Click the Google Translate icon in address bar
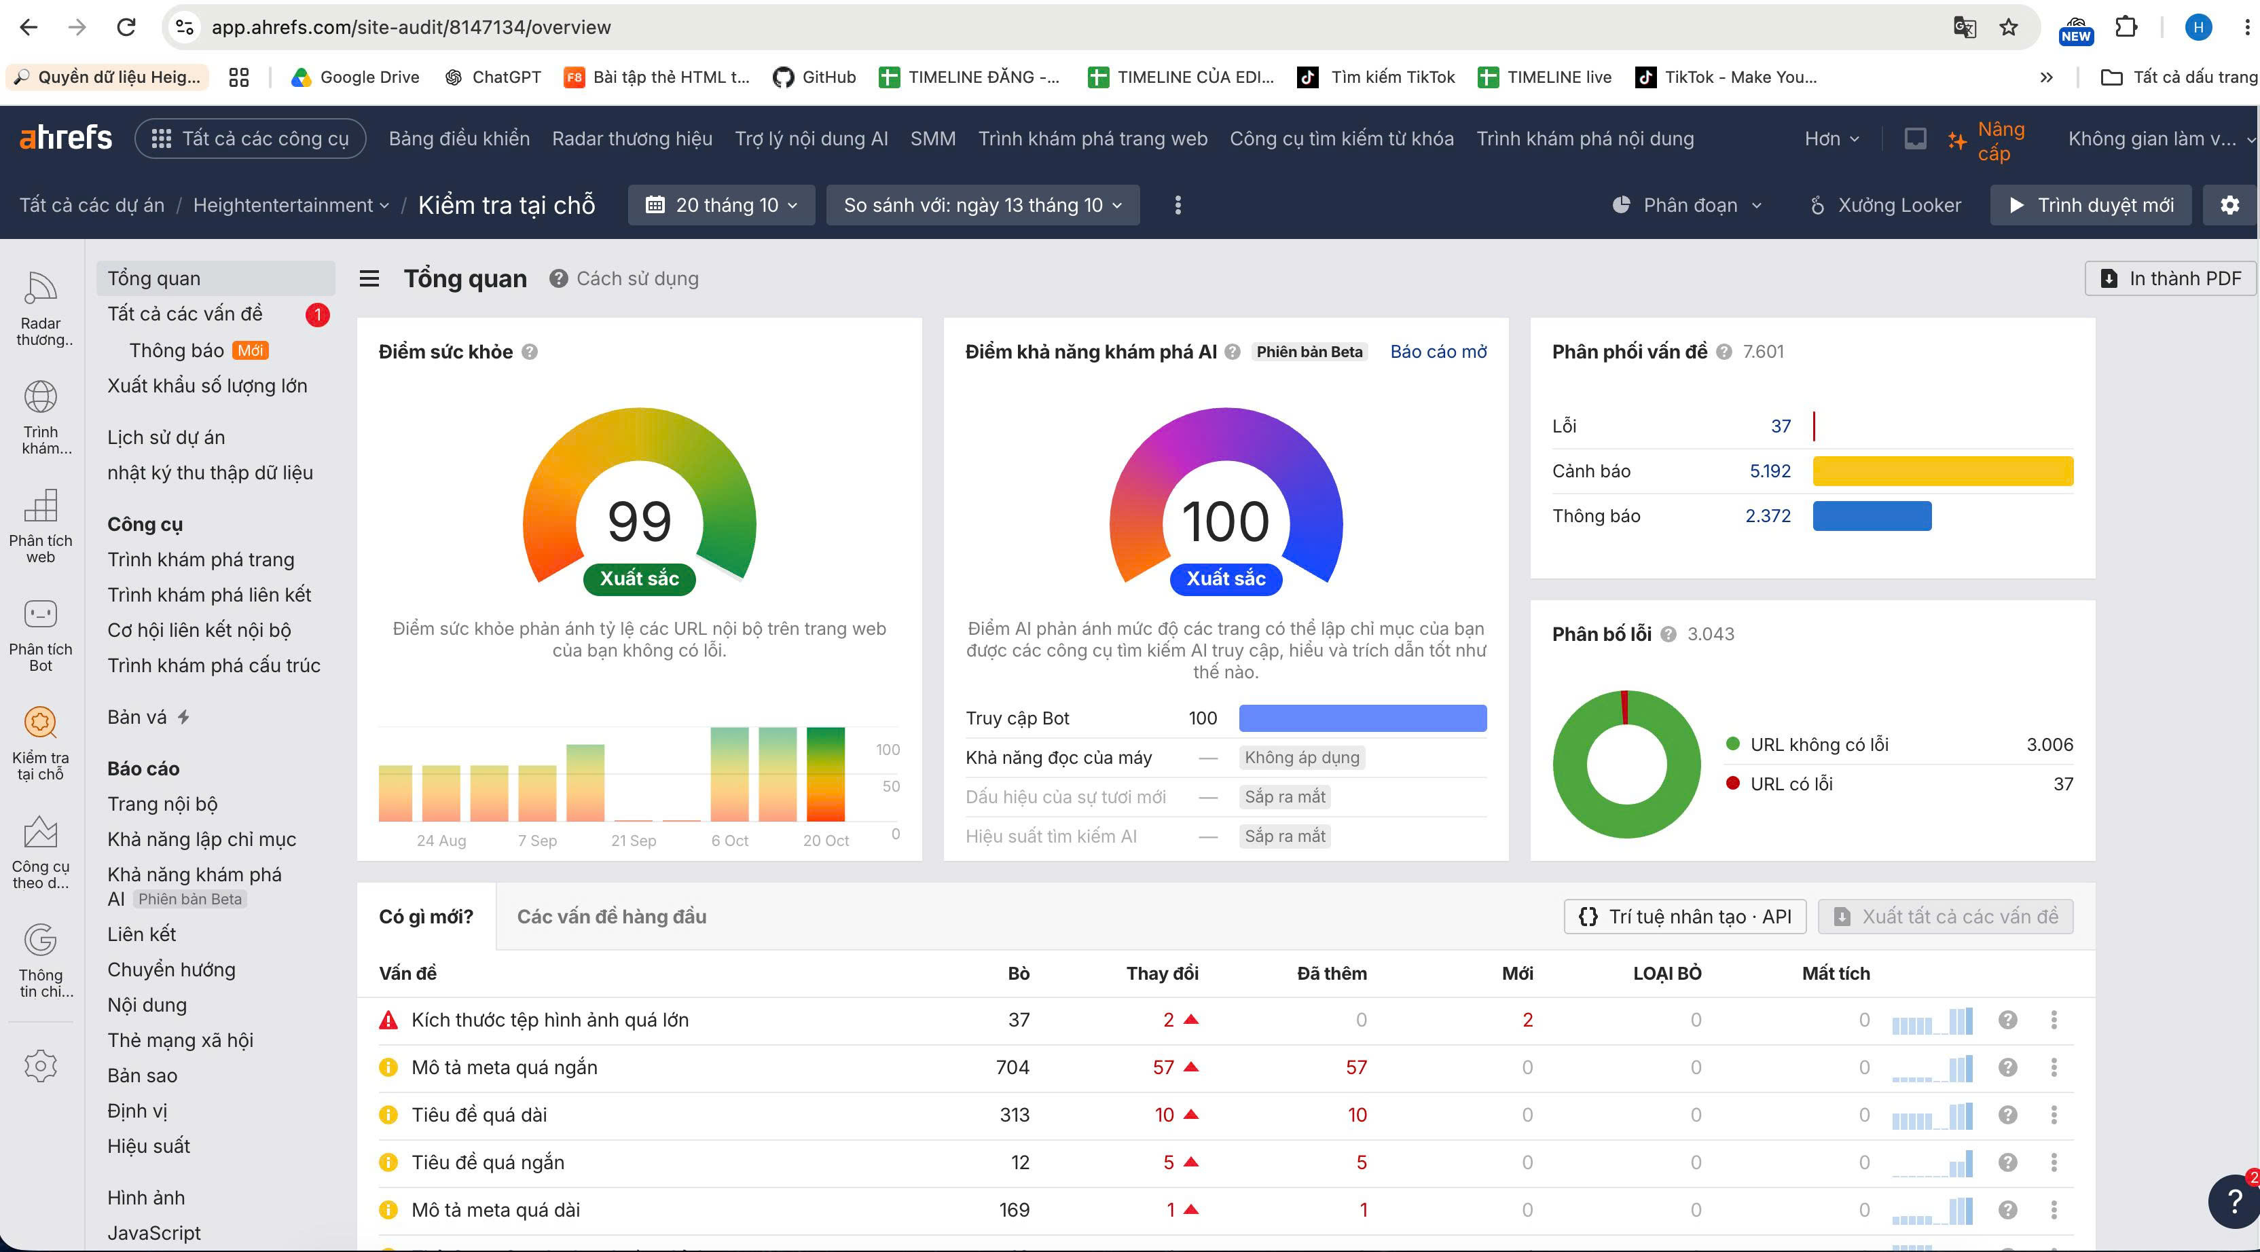The width and height of the screenshot is (2260, 1252). click(x=1965, y=27)
